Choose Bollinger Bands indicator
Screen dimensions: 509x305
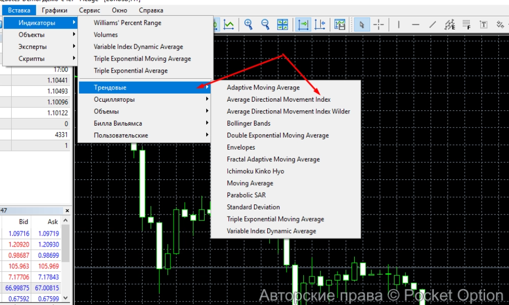[x=248, y=124]
